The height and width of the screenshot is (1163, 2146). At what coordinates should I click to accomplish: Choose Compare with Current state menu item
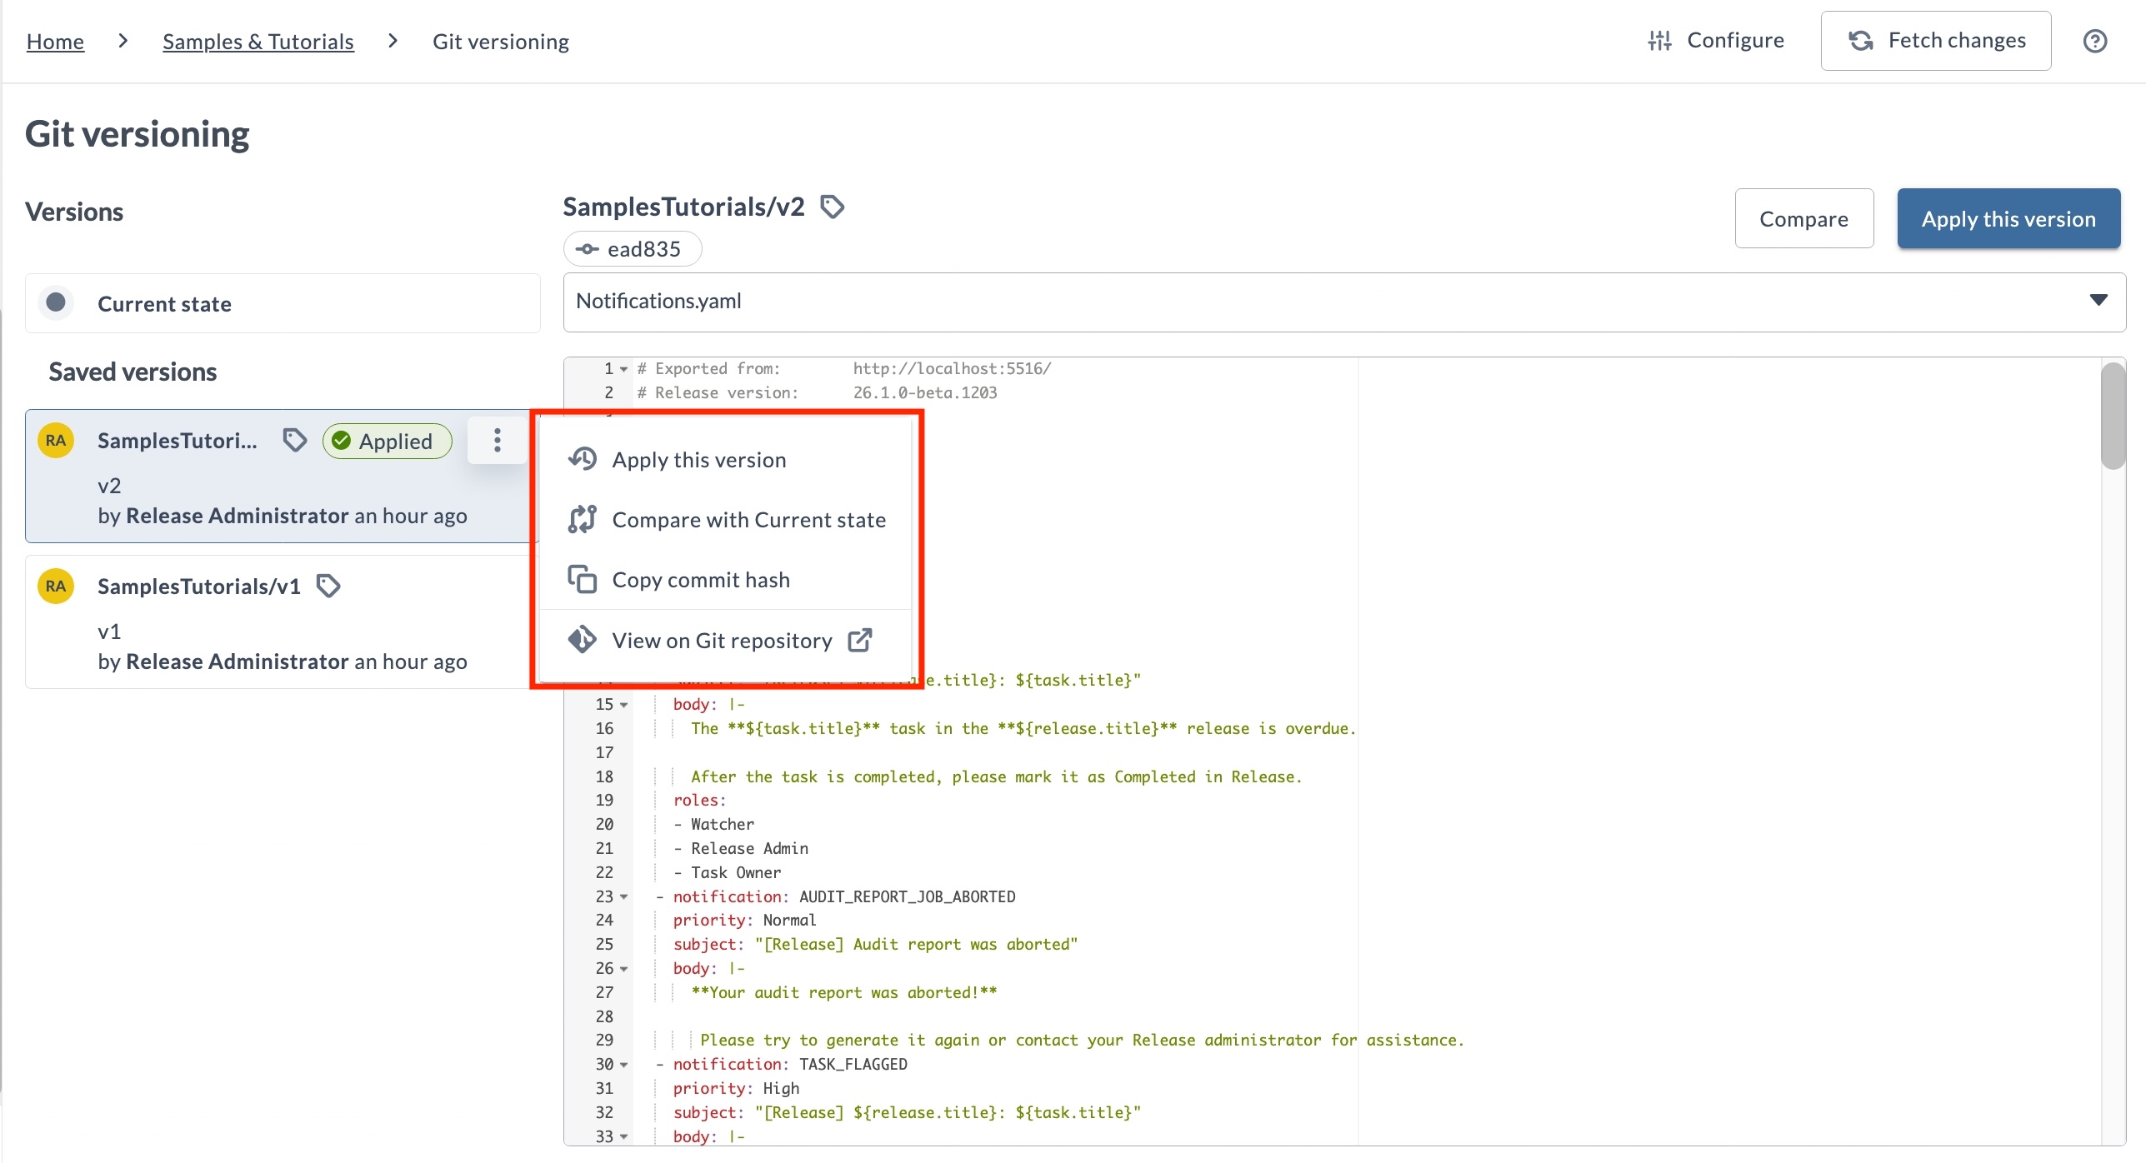pyautogui.click(x=748, y=520)
